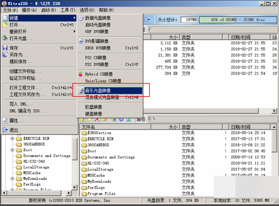
Task: Expand the MyDownloads tree node
Action: point(12,179)
